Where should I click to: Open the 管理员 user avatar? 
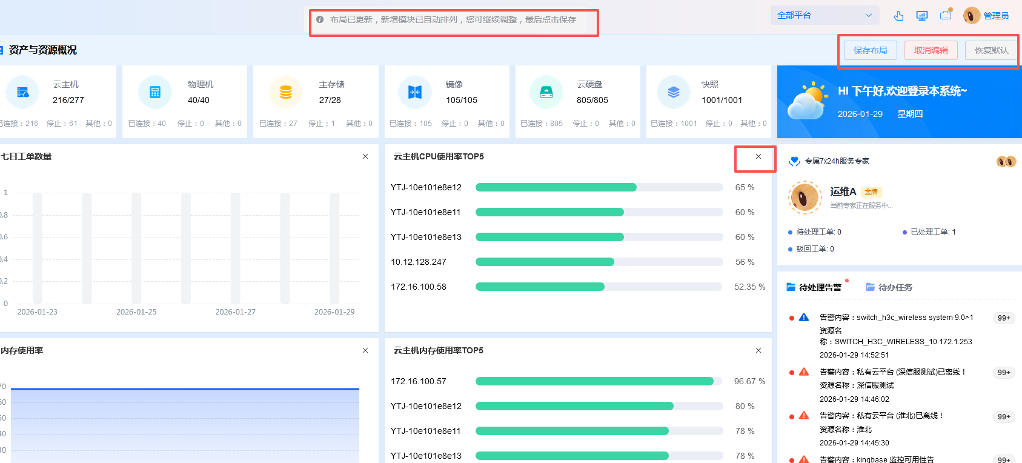tap(972, 15)
